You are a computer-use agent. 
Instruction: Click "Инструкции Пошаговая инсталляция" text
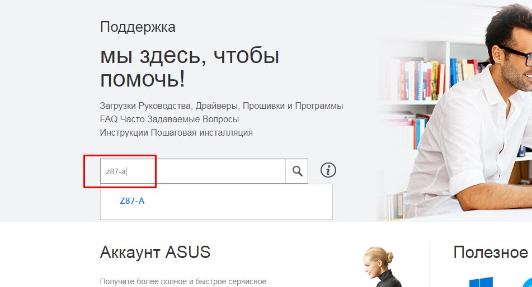point(176,132)
